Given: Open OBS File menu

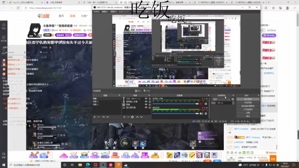Looking at the screenshot, I should click(96, 12).
